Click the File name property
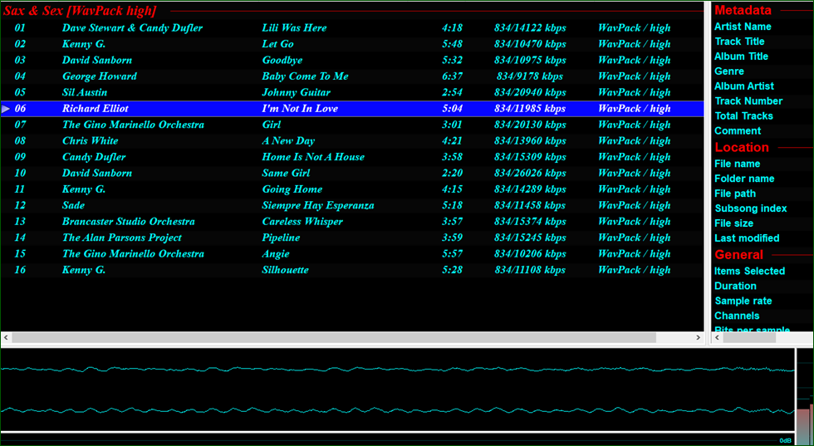The image size is (814, 446). pos(738,164)
